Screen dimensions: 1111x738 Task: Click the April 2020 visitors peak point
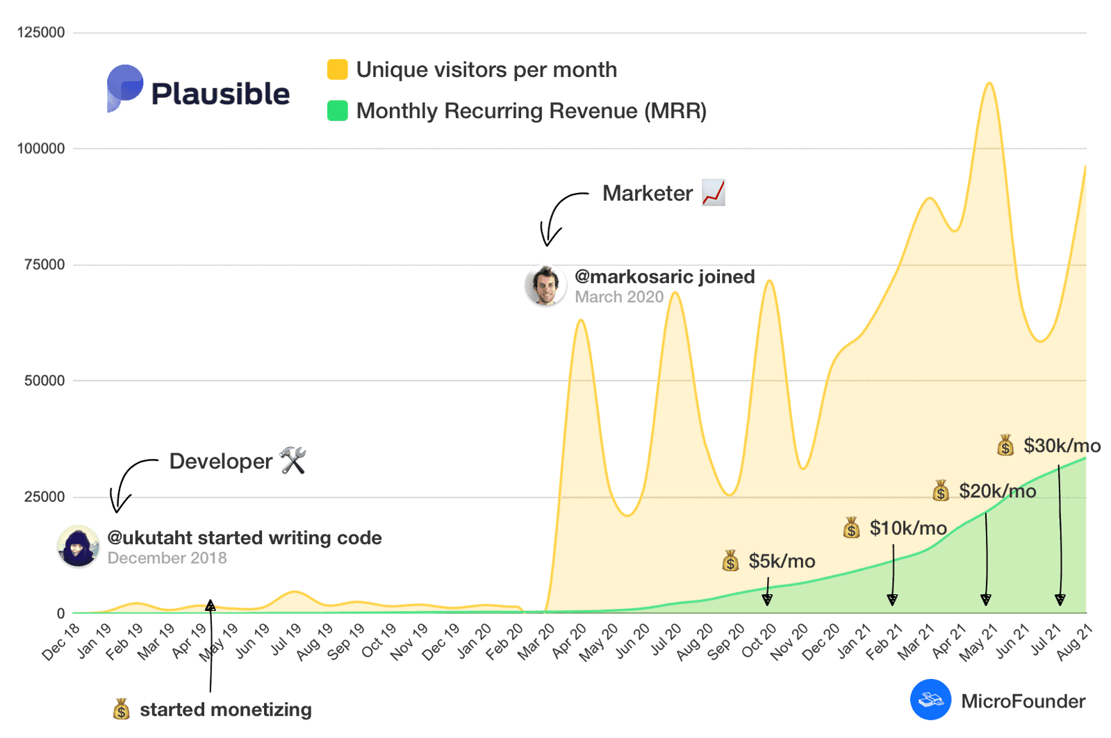point(581,320)
